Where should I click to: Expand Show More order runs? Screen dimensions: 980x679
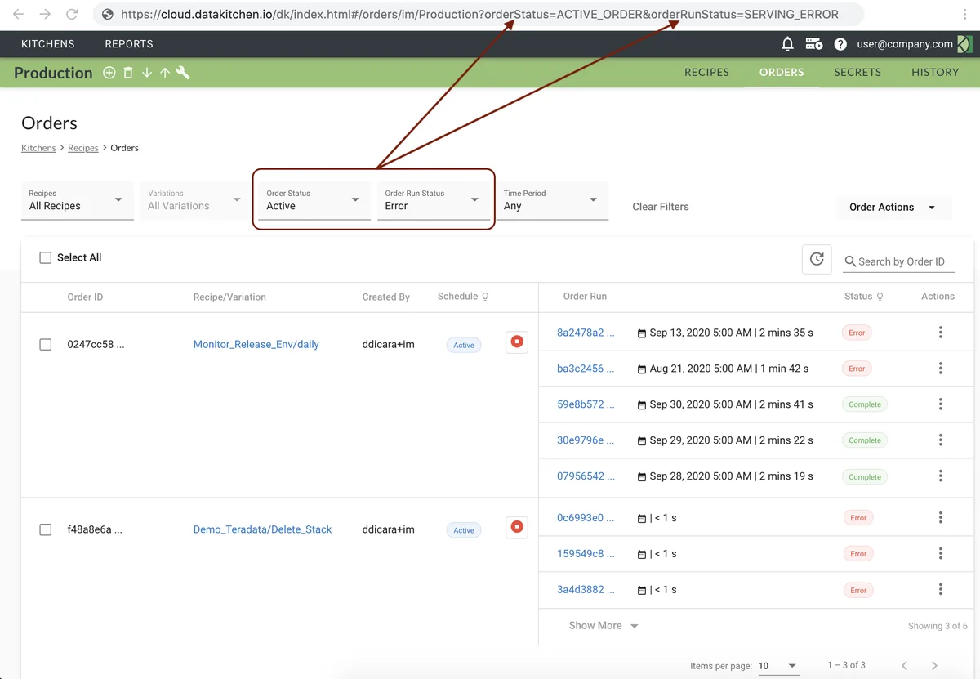[603, 626]
